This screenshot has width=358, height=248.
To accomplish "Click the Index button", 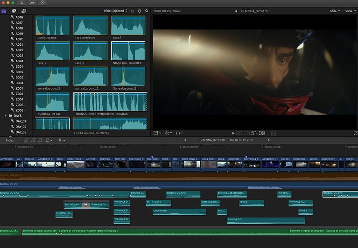I will pyautogui.click(x=10, y=140).
